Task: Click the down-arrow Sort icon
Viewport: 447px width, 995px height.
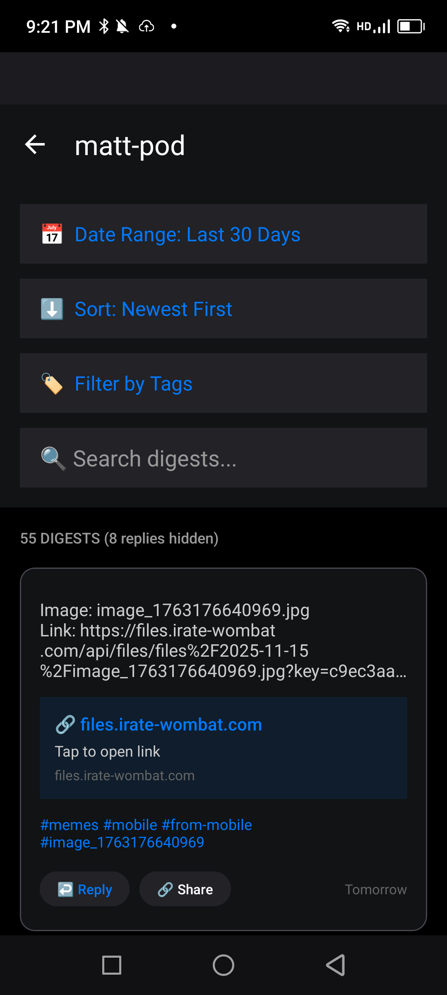Action: pyautogui.click(x=52, y=309)
